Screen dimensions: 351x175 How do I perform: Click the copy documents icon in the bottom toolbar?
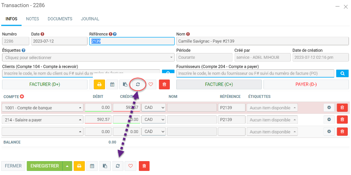105,166
